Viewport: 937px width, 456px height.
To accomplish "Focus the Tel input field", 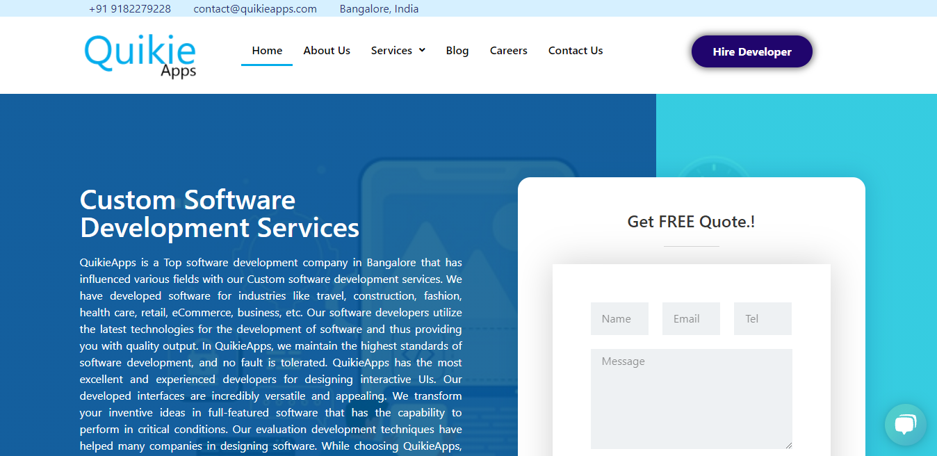I will coord(763,318).
